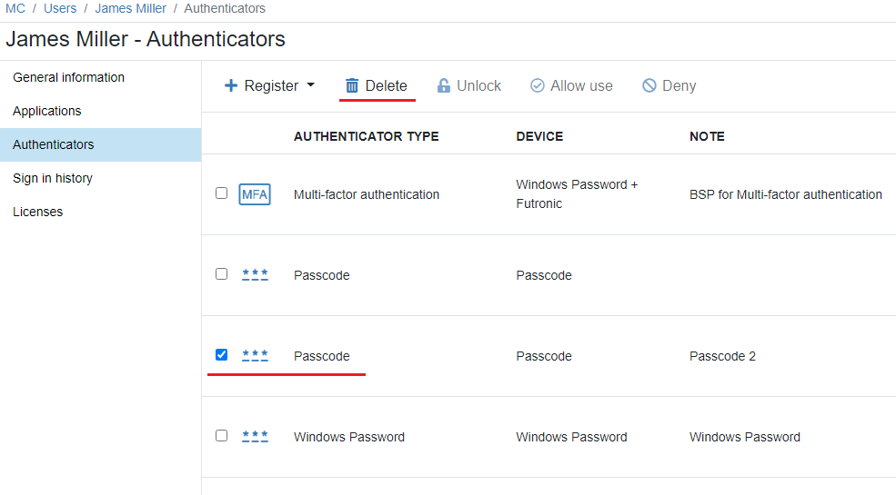This screenshot has width=896, height=495.
Task: Click the padlock icon beside Unlock
Action: point(444,85)
